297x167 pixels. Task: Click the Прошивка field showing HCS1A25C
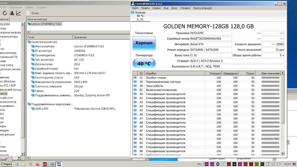coord(211,33)
